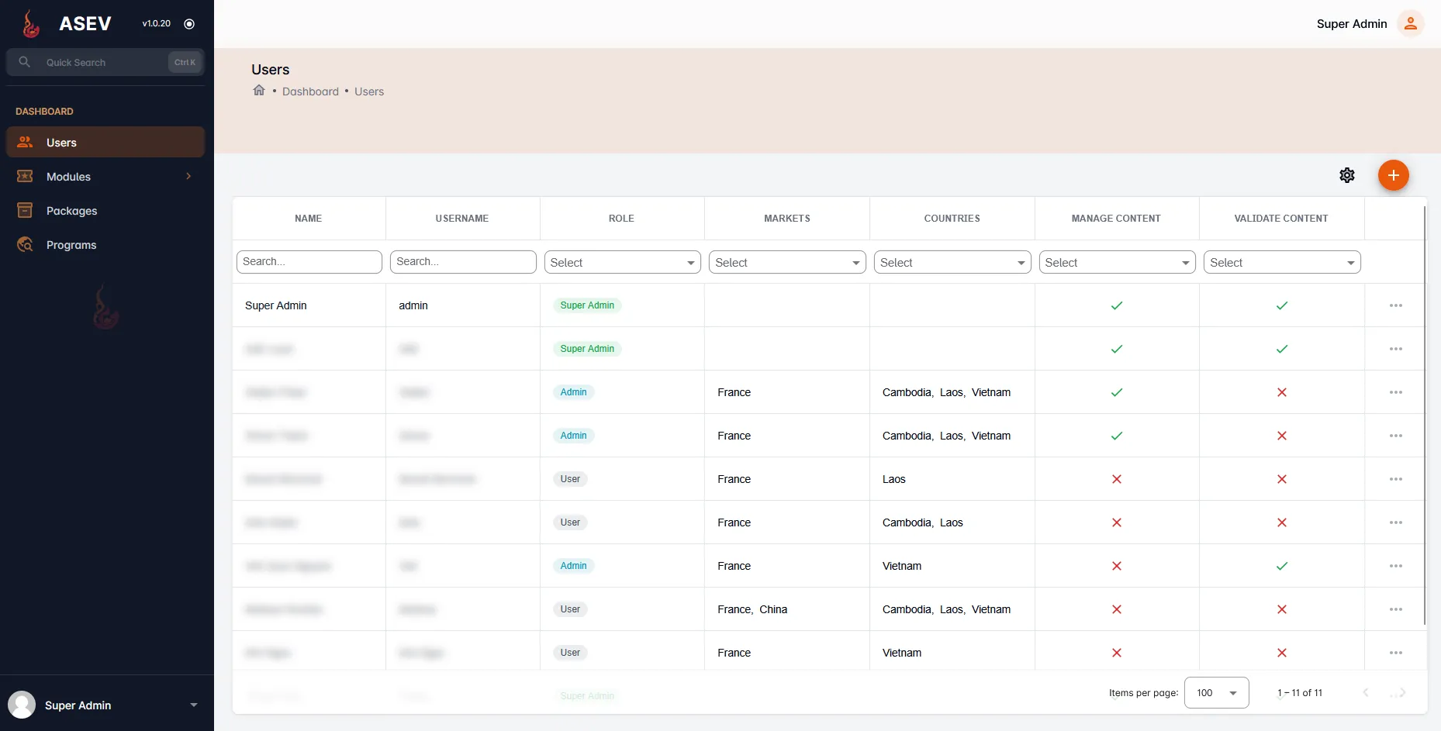1441x731 pixels.
Task: Click the orange add user button
Action: pyautogui.click(x=1394, y=175)
